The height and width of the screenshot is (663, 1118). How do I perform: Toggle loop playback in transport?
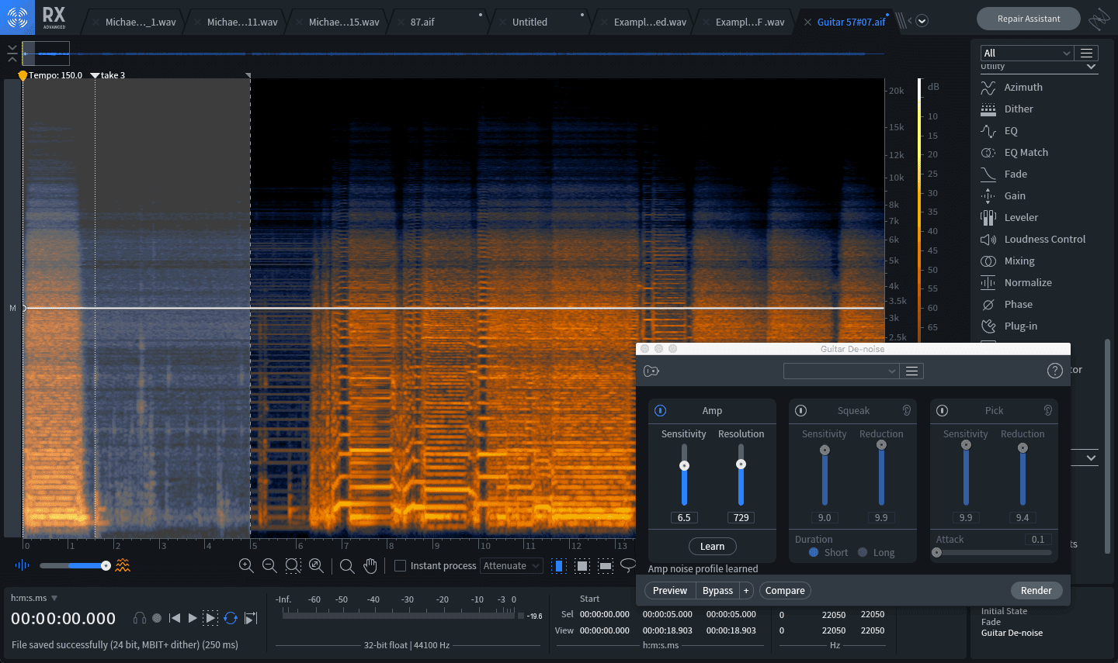(231, 618)
